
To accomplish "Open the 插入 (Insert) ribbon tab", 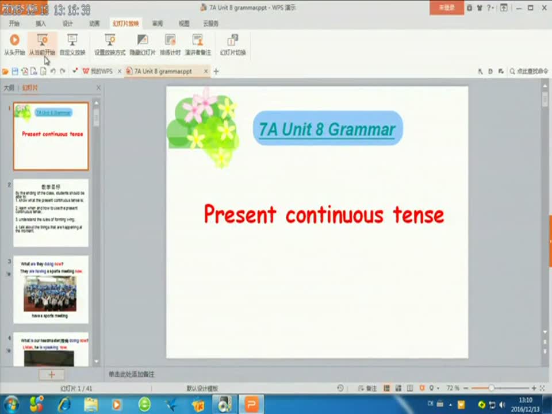I will pos(41,24).
